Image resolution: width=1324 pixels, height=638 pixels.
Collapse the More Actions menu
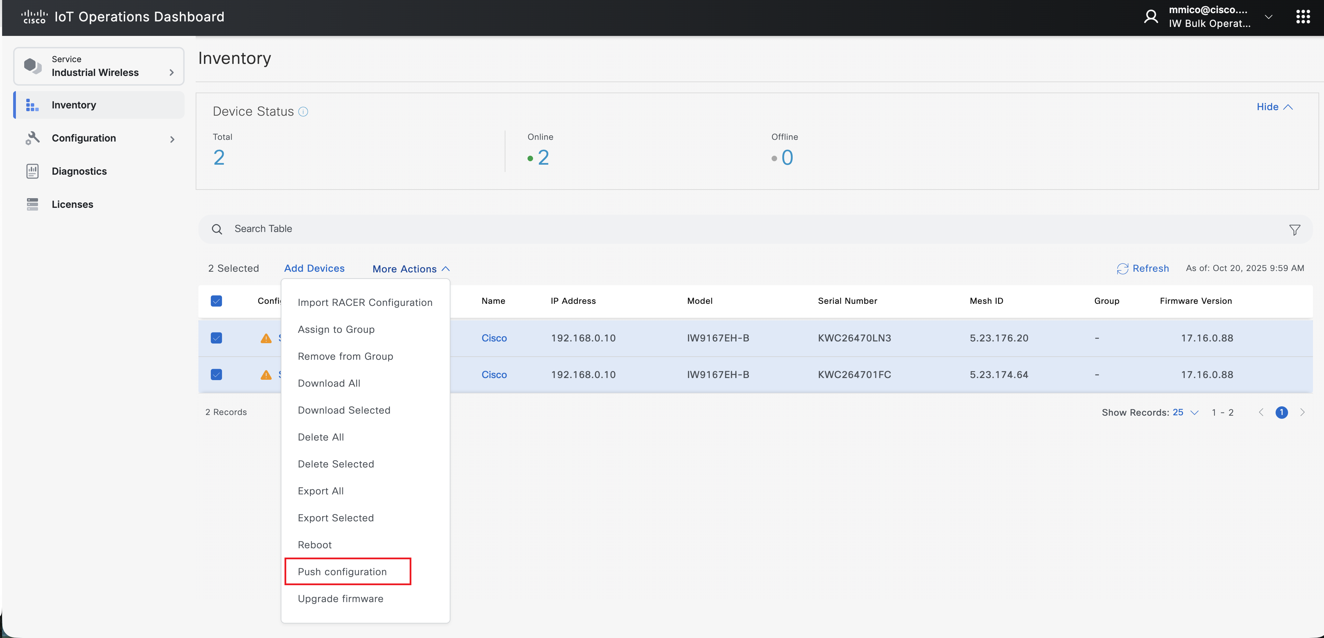tap(410, 269)
